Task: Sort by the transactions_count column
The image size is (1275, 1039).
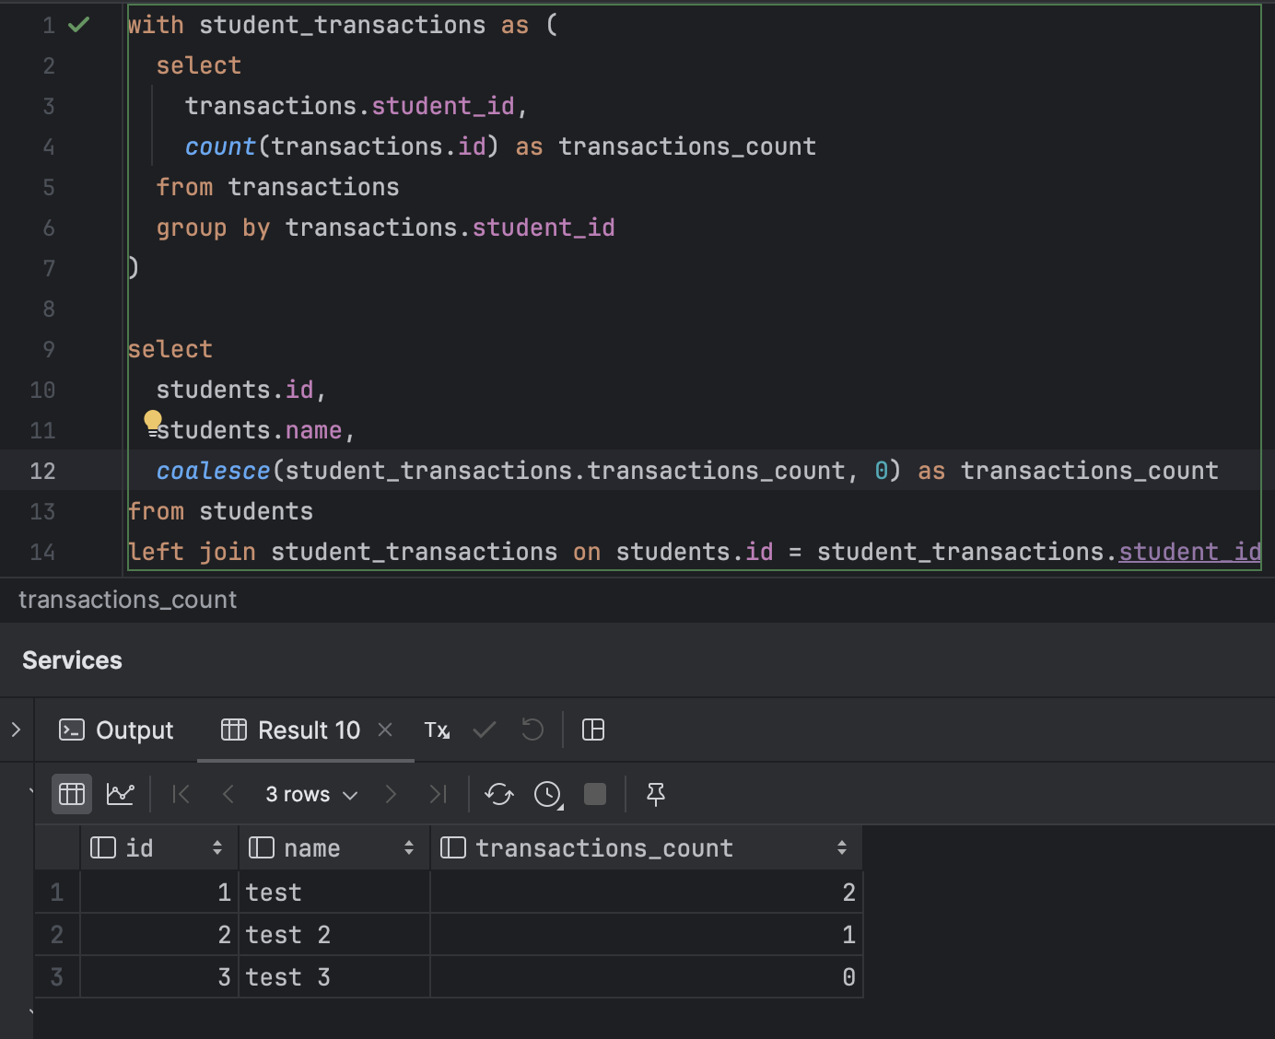Action: coord(841,848)
